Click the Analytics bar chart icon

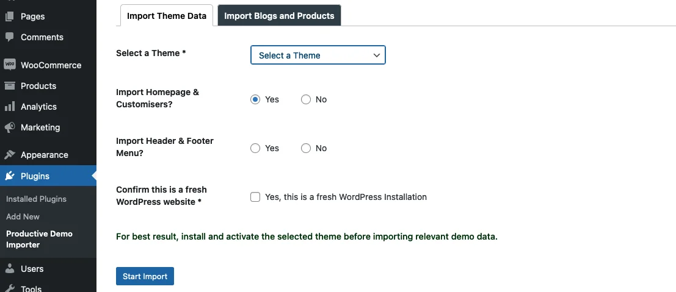pyautogui.click(x=10, y=107)
